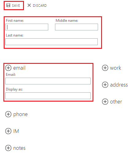Image resolution: width=138 pixels, height=159 pixels.
Task: Select the Middle name text box
Action: coord(77,27)
